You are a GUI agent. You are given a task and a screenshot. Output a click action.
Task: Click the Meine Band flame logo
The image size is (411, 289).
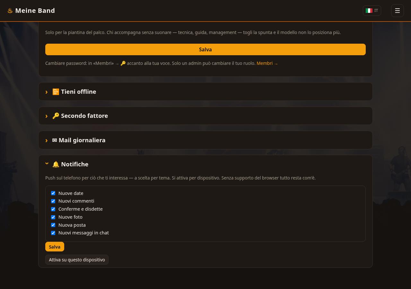click(x=10, y=11)
